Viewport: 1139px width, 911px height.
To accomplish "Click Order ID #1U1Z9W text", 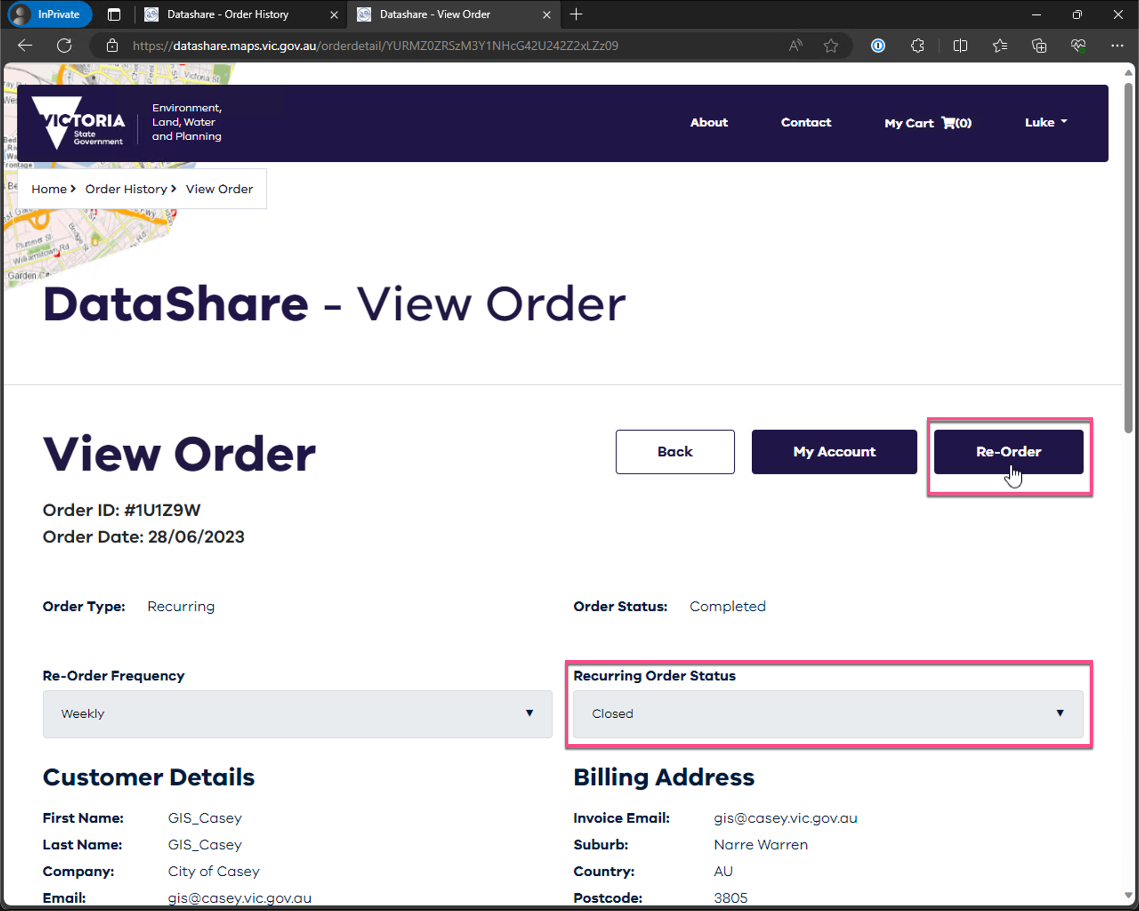I will [122, 510].
